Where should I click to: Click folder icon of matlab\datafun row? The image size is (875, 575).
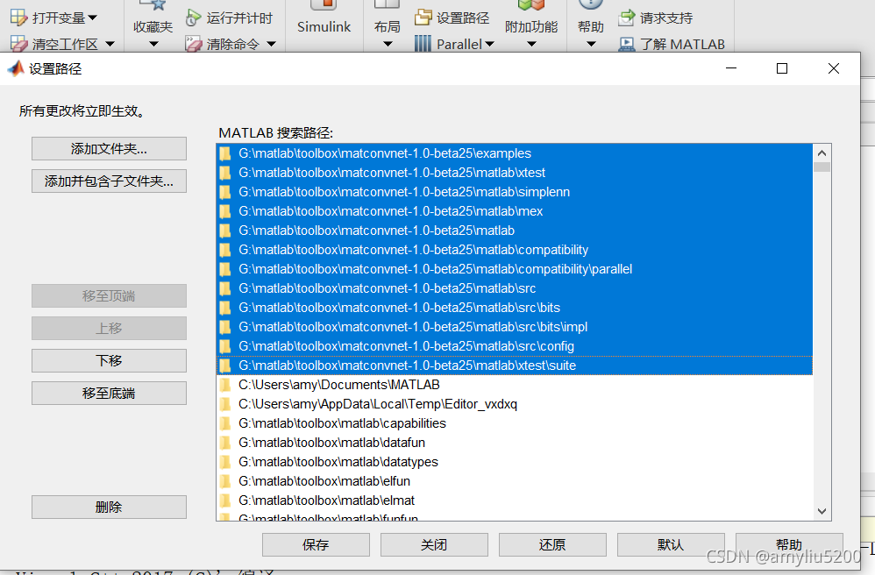[225, 443]
